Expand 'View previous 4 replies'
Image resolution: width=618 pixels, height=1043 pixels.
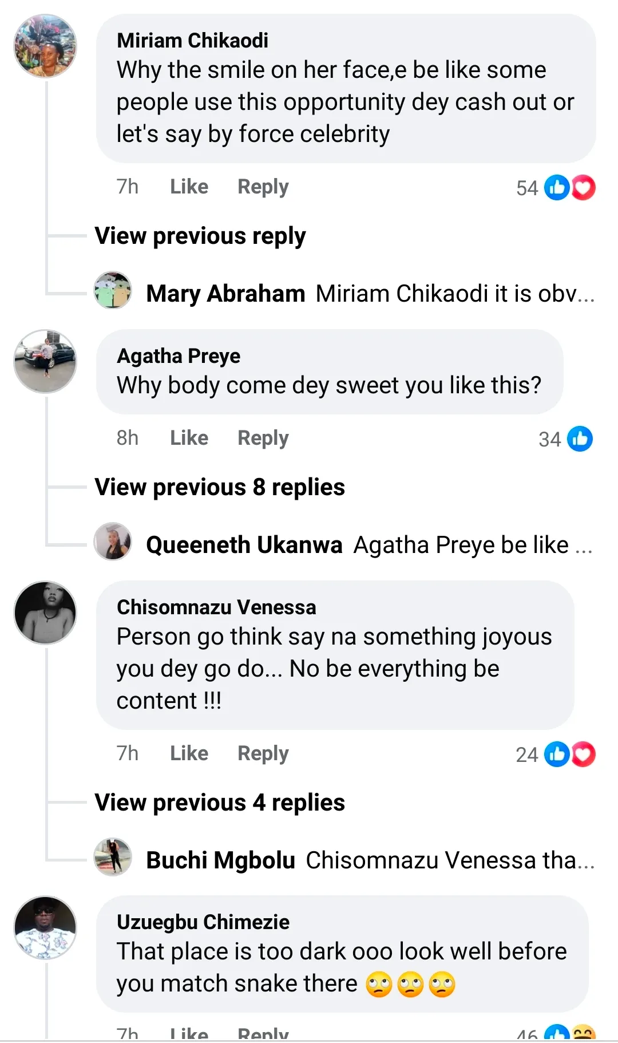tap(220, 803)
